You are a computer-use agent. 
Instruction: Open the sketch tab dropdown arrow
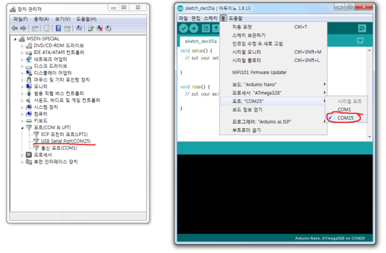pos(360,41)
